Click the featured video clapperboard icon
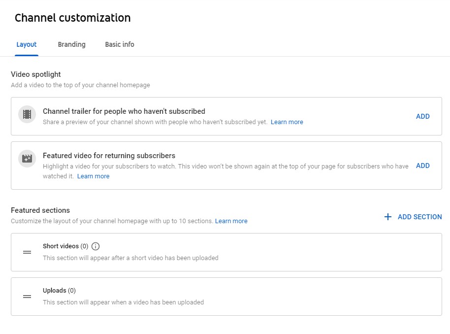This screenshot has height=334, width=450. point(27,159)
